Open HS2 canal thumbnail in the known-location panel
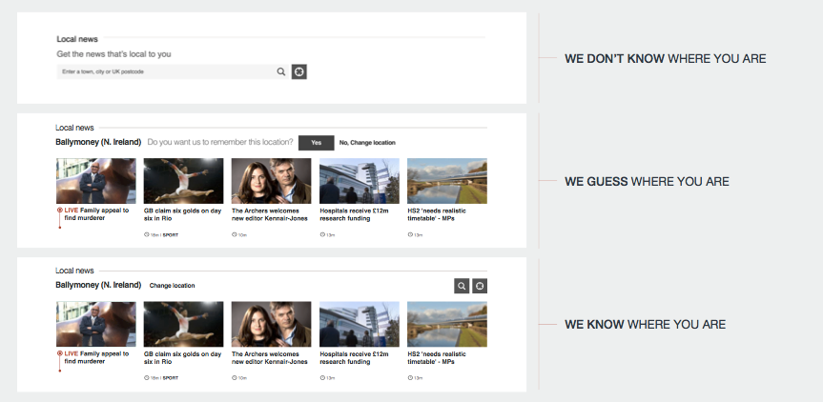The width and height of the screenshot is (823, 402). pos(447,324)
